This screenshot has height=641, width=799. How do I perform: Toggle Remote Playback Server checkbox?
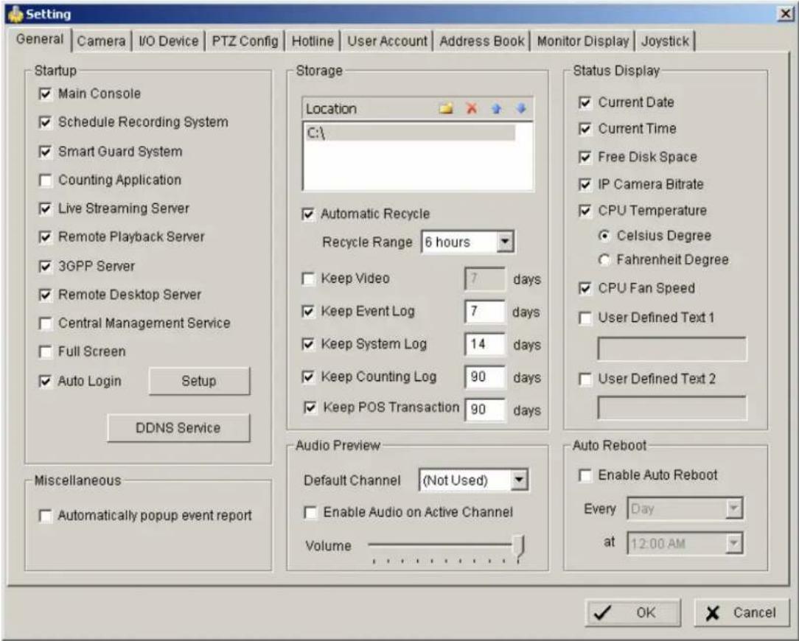[46, 237]
